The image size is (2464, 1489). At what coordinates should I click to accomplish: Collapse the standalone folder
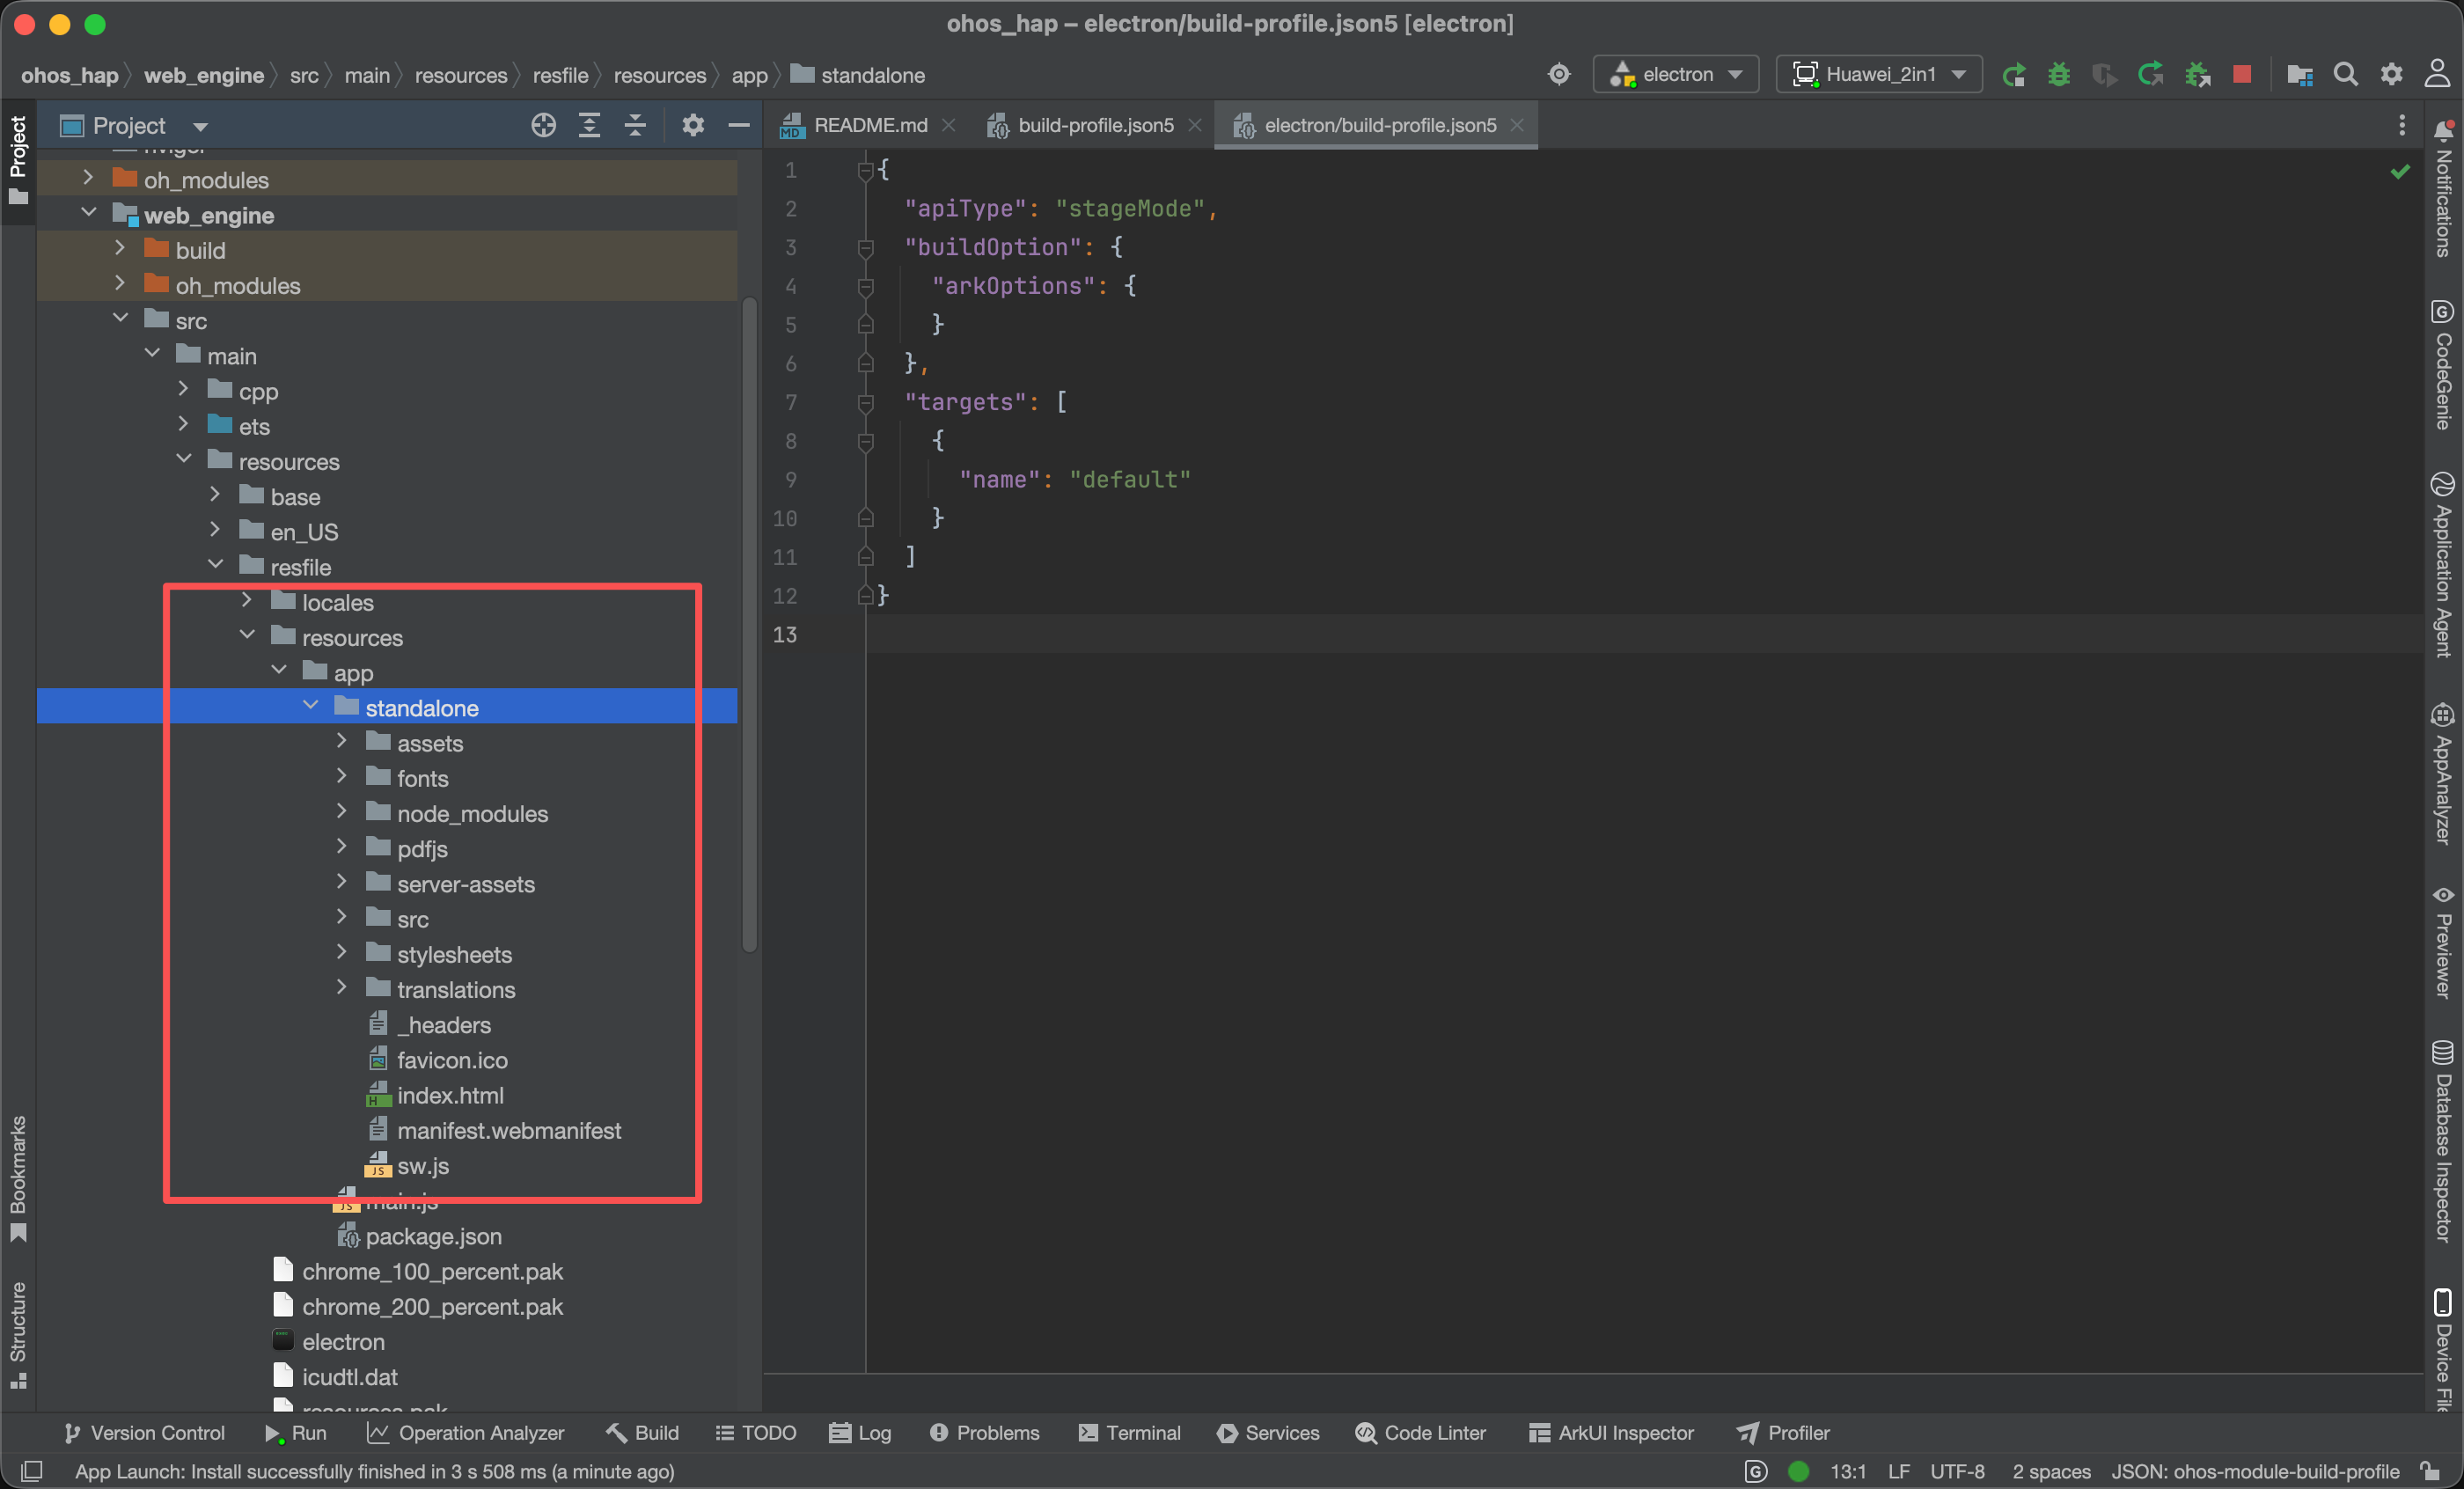coord(311,706)
